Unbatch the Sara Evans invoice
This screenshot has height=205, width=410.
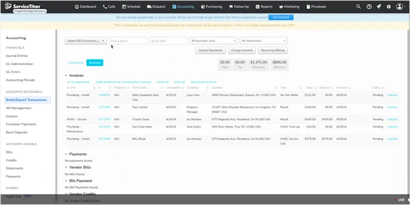[392, 127]
